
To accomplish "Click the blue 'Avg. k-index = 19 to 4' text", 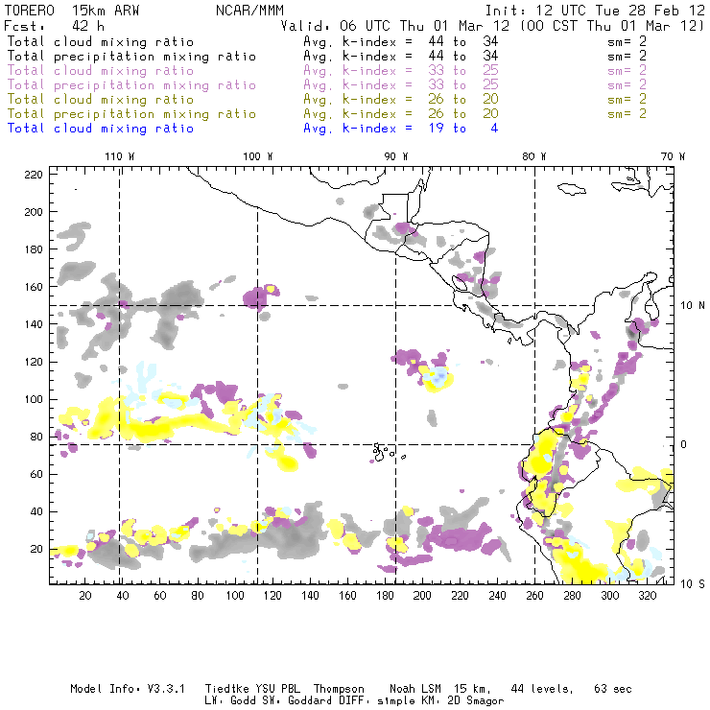I will [x=401, y=129].
